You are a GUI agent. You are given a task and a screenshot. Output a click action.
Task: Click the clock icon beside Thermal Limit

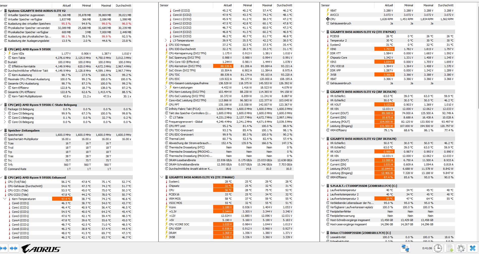click(167, 139)
